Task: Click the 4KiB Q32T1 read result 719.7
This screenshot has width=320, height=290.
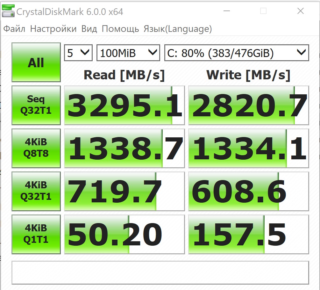Action: pyautogui.click(x=124, y=191)
